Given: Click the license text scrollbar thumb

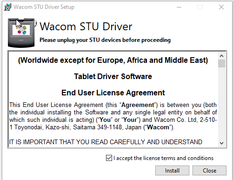Looking at the screenshot, I should pos(221,64).
